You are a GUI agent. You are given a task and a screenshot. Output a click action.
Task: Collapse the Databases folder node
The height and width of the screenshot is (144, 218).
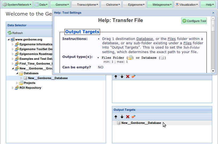(x=17, y=73)
